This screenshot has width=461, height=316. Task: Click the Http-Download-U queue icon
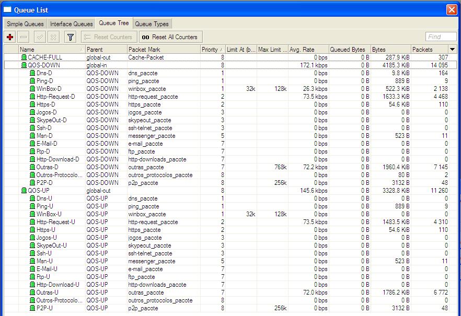point(32,285)
